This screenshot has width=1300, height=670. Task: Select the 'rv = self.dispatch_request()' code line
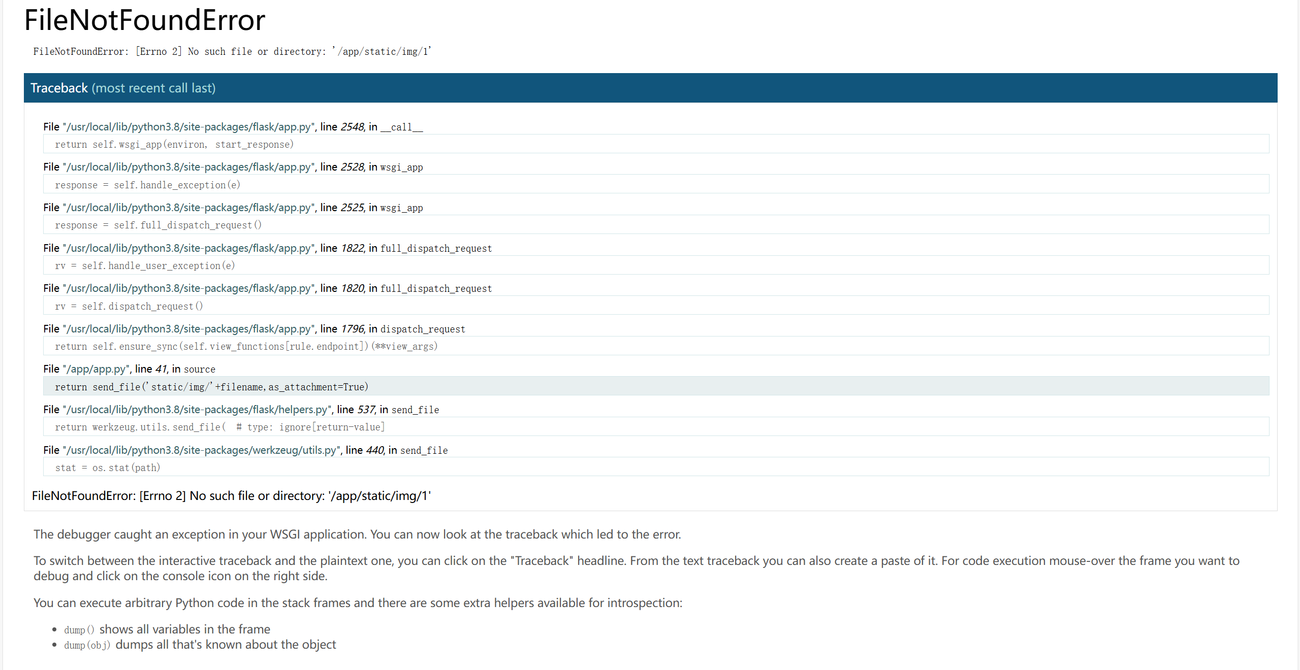tap(129, 306)
